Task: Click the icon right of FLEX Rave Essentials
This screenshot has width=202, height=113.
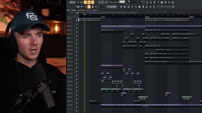Action: (x=173, y=7)
